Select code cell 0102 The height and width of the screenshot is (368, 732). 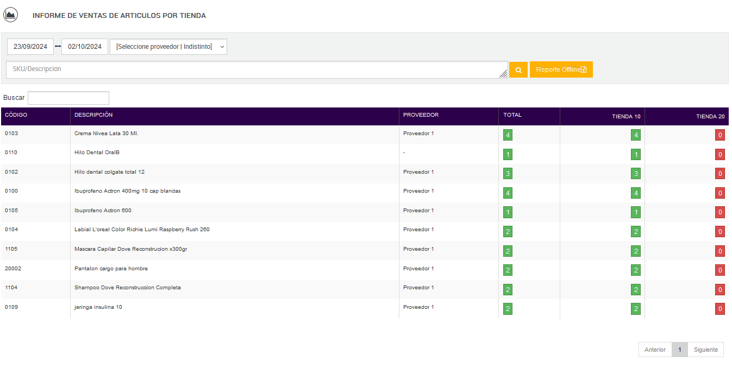point(11,172)
